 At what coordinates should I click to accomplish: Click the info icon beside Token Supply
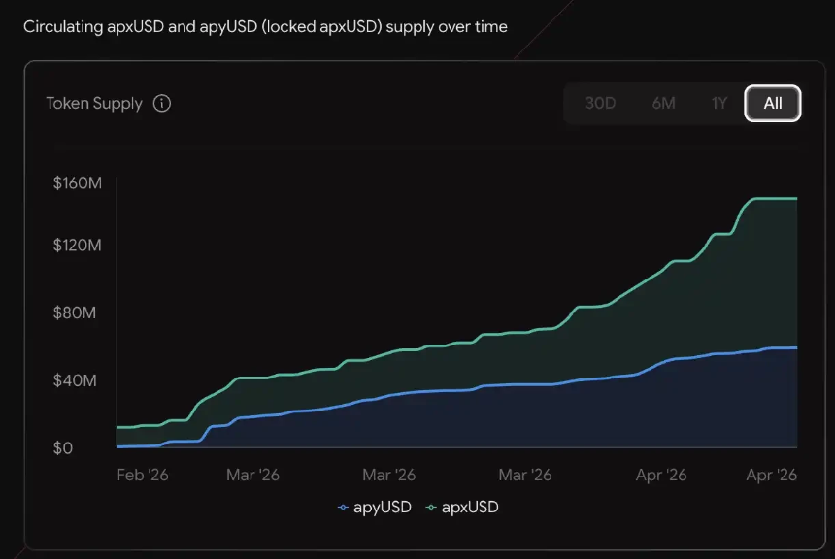(x=162, y=104)
